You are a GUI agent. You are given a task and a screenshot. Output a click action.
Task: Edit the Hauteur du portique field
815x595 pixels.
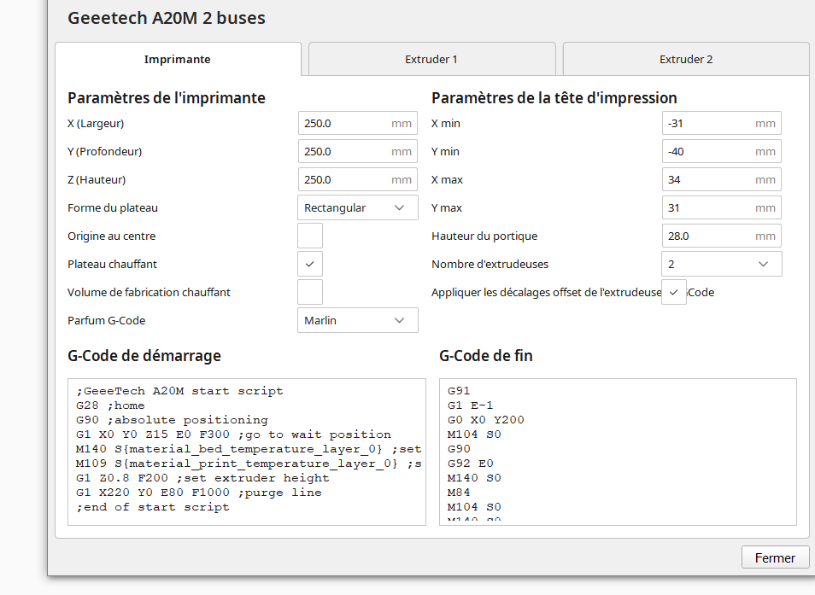tap(721, 236)
